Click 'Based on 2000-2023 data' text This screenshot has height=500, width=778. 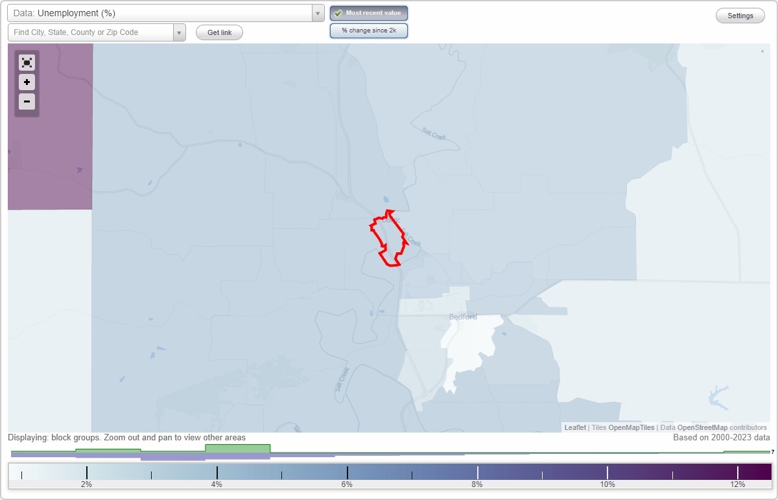pos(722,438)
